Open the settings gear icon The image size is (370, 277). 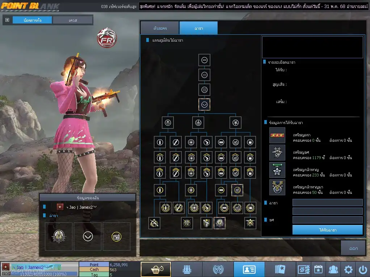[x=348, y=269]
